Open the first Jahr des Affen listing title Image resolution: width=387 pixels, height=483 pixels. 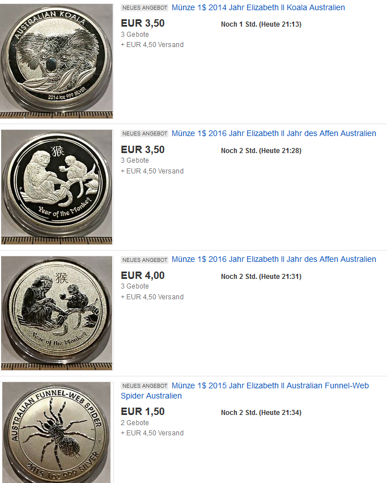click(x=274, y=133)
